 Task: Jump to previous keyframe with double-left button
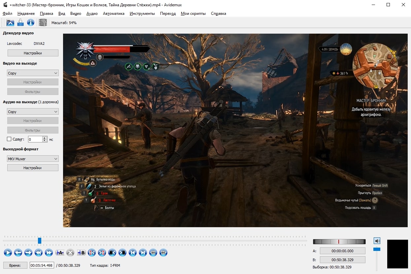39,253
